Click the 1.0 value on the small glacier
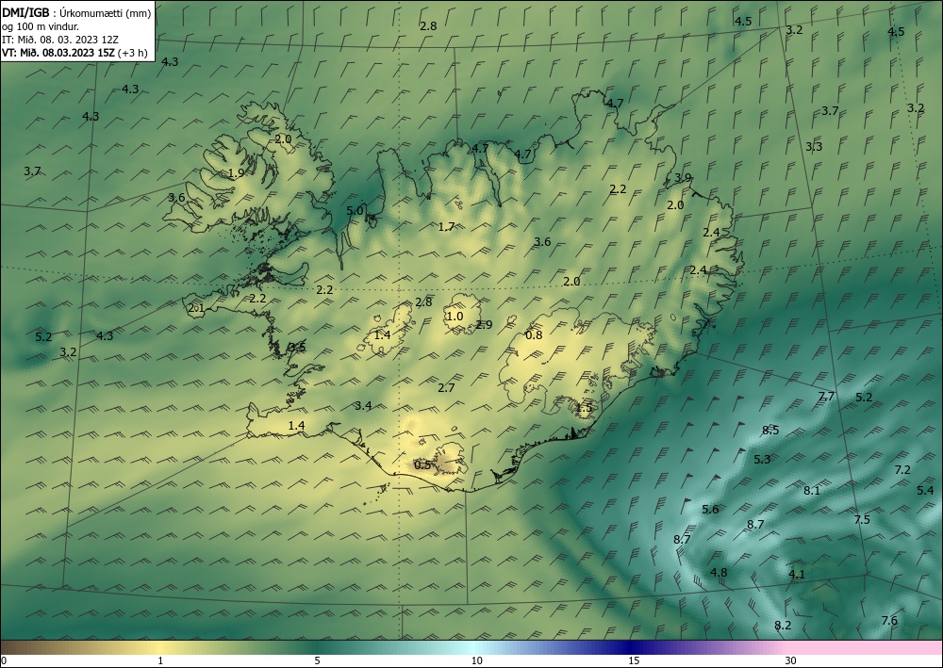The width and height of the screenshot is (943, 668). click(x=455, y=317)
